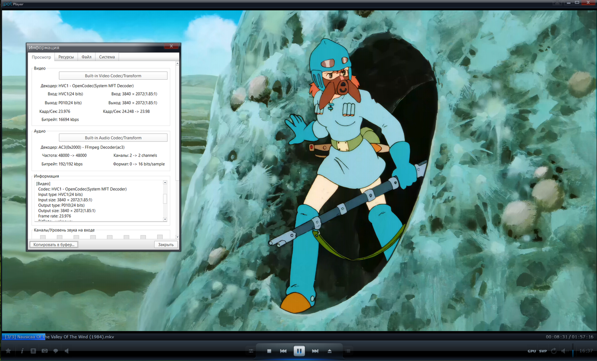Click the filmstrip video icon in control bar
The image size is (597, 361).
point(33,351)
